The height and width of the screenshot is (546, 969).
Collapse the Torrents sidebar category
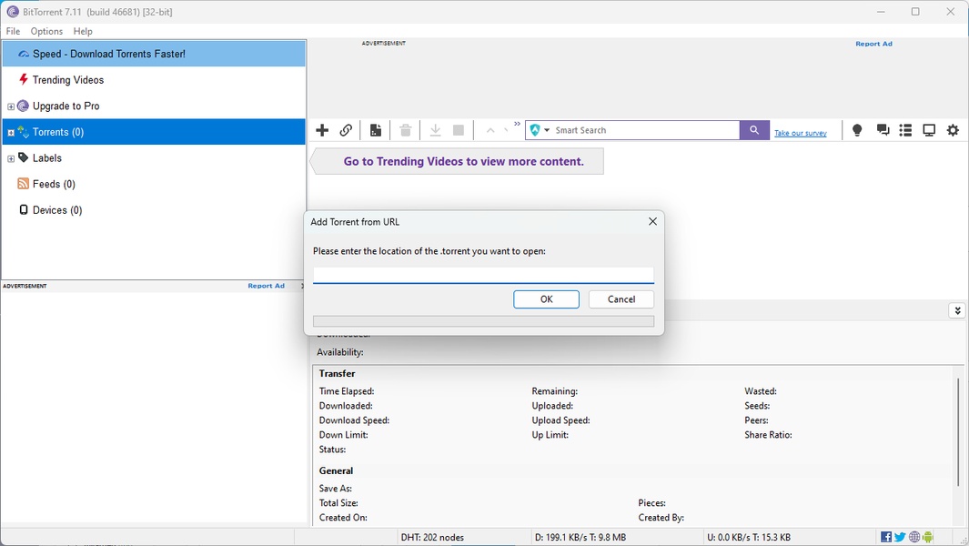click(10, 131)
